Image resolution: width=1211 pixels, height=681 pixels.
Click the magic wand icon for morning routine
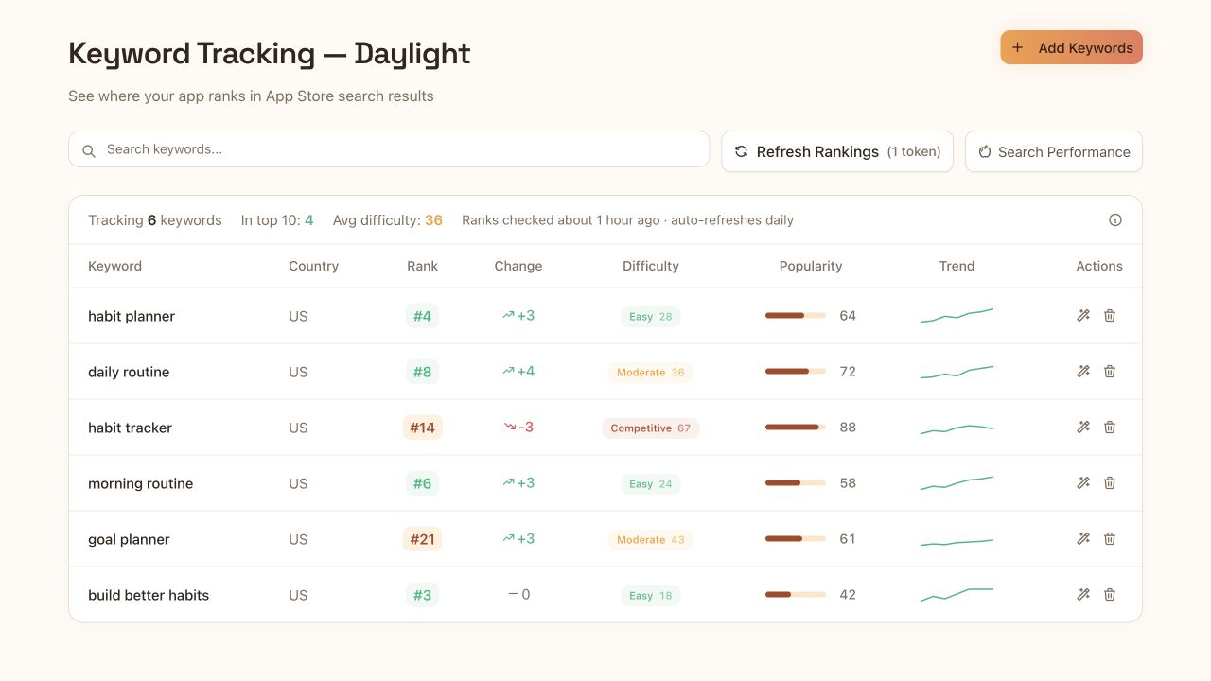coord(1083,483)
